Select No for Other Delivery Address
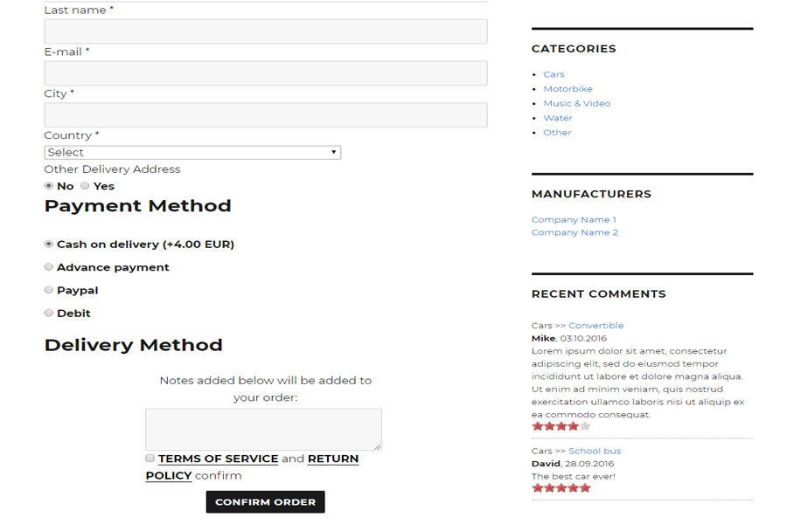Viewport: 787px width, 524px height. [48, 186]
